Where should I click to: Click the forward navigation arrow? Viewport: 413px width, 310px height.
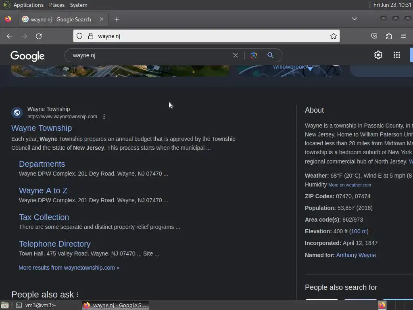[24, 36]
